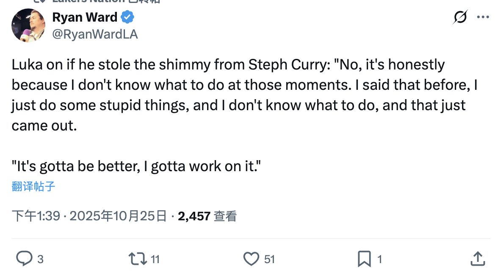Screen dimensions: 498x272
Task: Open the share icon for this post
Action: (477, 258)
